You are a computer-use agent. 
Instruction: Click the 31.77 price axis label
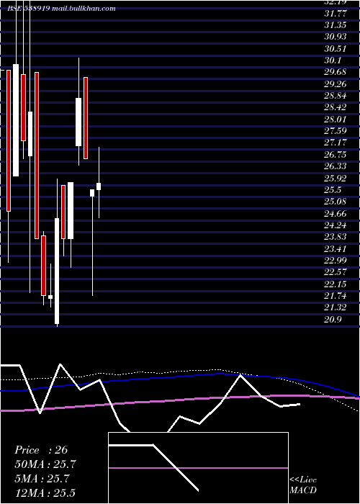tap(336, 14)
